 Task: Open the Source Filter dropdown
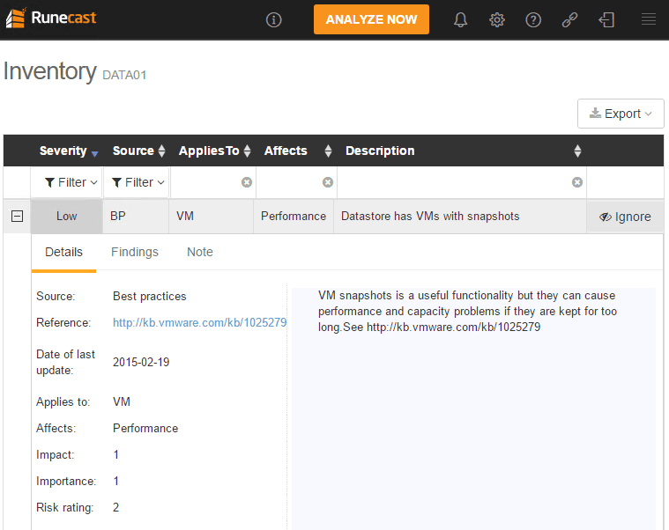(138, 182)
